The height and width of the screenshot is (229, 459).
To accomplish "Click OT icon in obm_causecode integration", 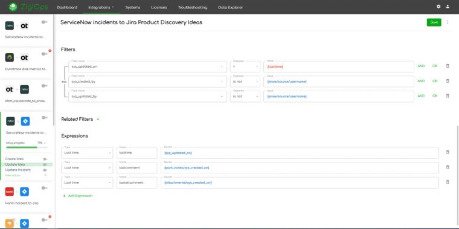I will click(x=10, y=89).
